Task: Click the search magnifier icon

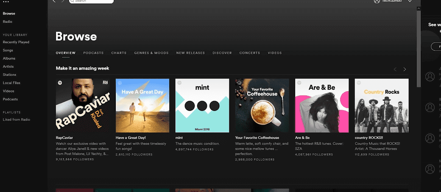Action: pos(72,1)
